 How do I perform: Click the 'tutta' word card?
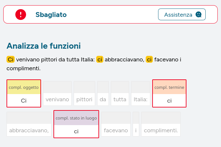[x=120, y=93]
